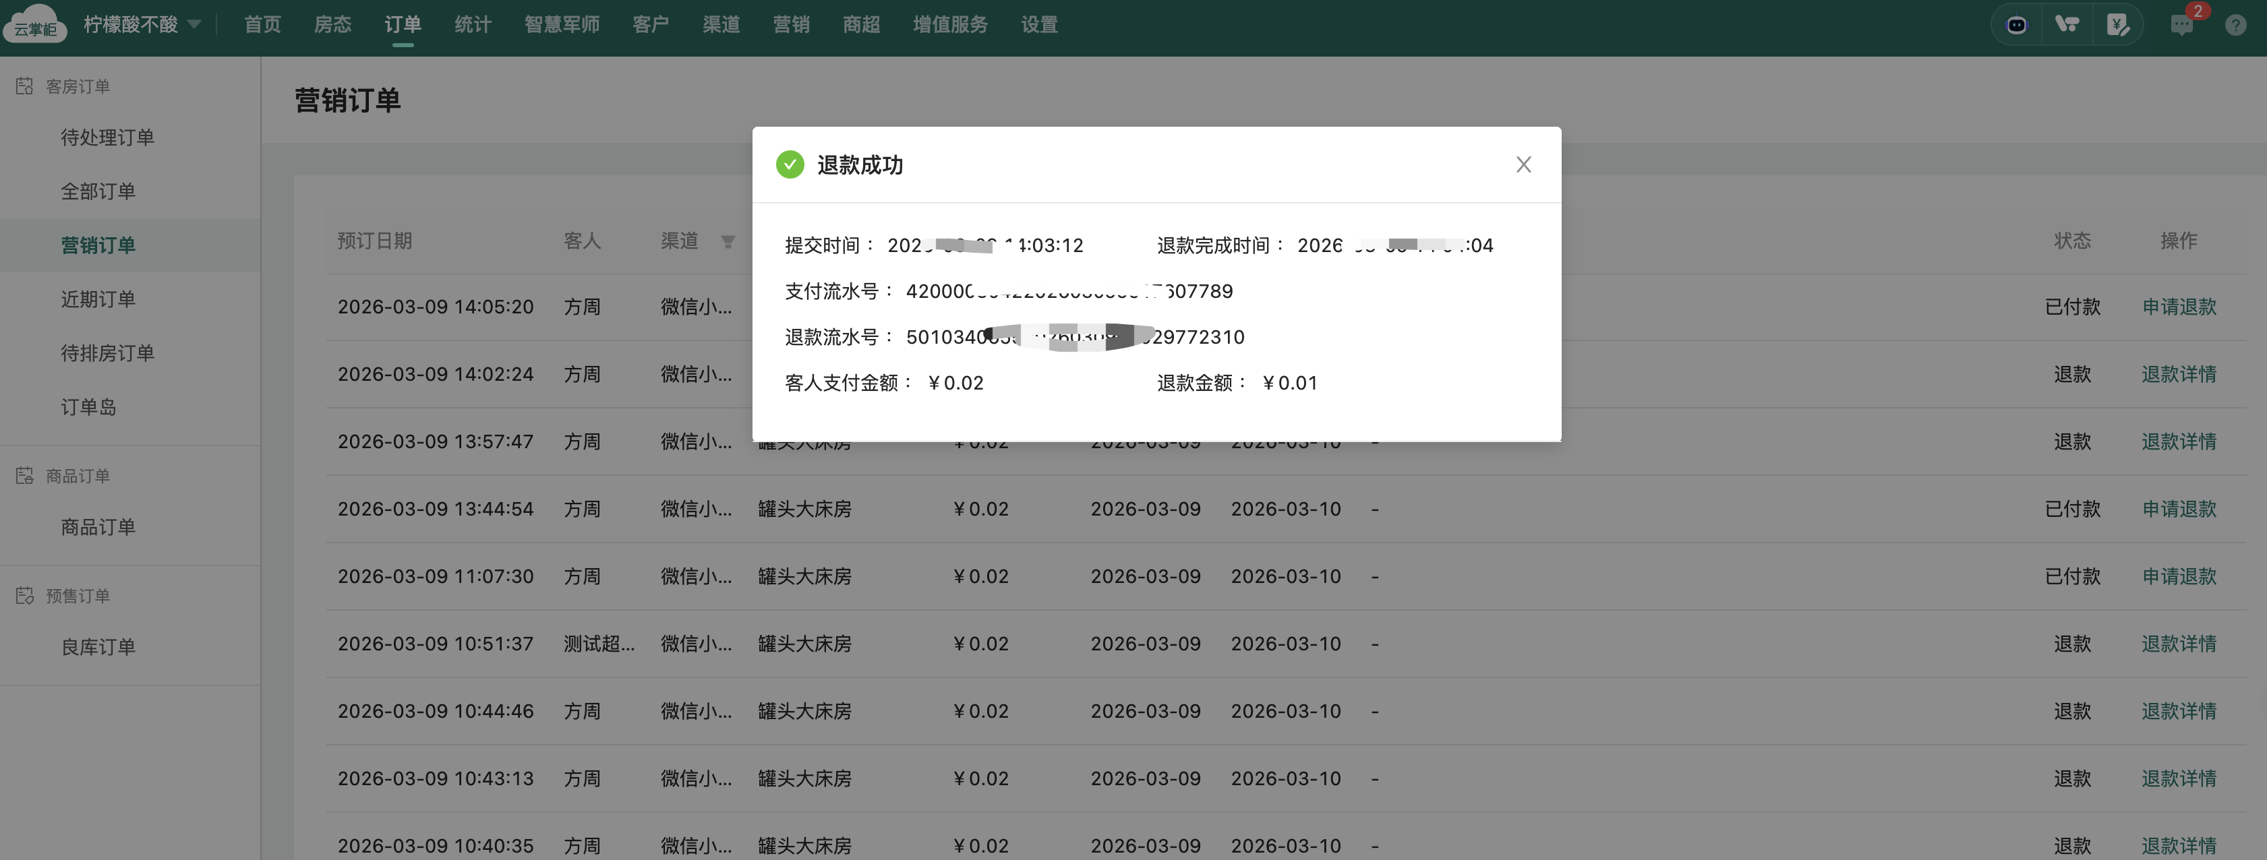Click the shopping cart style icon in top bar
The height and width of the screenshot is (860, 2267).
coord(2066,25)
